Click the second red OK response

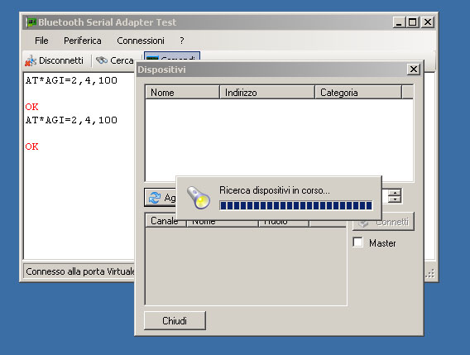(31, 146)
